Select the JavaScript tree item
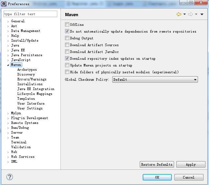 pyautogui.click(x=21, y=60)
